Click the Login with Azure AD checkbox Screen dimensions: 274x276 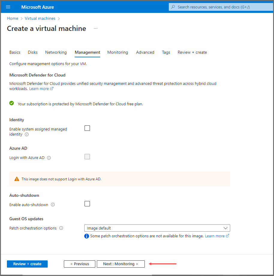(x=87, y=157)
